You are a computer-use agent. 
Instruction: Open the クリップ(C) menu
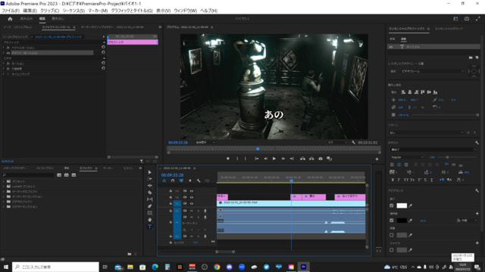(x=49, y=11)
